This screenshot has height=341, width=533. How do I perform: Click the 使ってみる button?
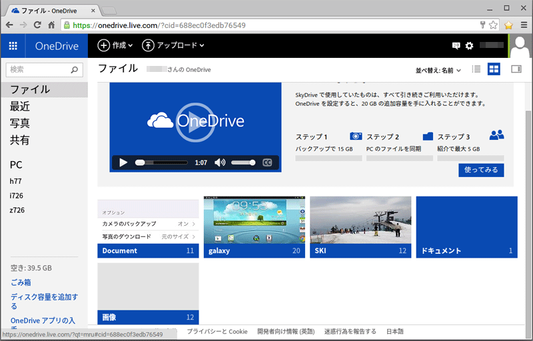tap(481, 170)
